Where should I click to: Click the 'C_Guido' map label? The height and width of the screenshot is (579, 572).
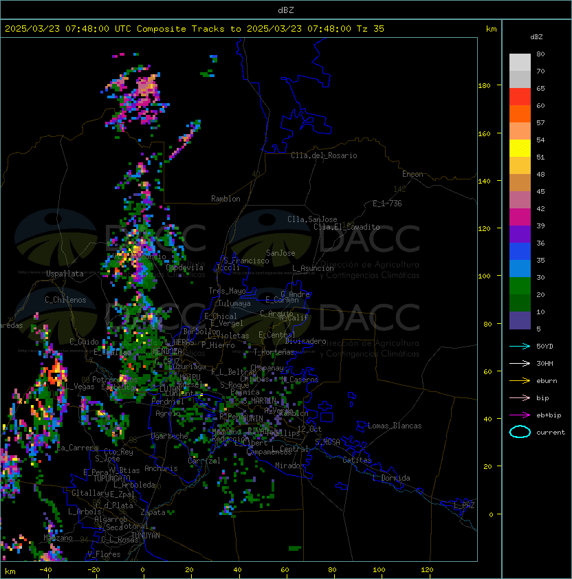point(84,342)
